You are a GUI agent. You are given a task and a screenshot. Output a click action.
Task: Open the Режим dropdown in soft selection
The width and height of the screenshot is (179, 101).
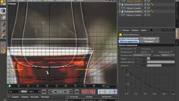(x=168, y=55)
